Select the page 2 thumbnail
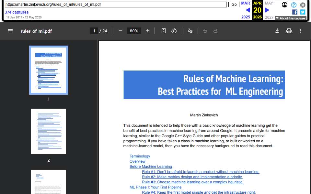Image resolution: width=311 pixels, height=194 pixels. [x=49, y=131]
